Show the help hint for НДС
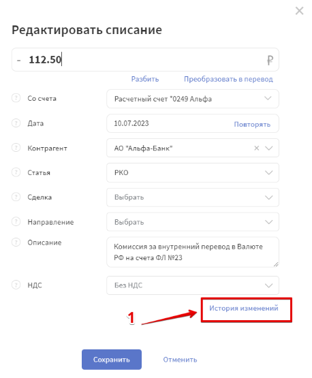Image resolution: width=312 pixels, height=378 pixels. (16, 285)
